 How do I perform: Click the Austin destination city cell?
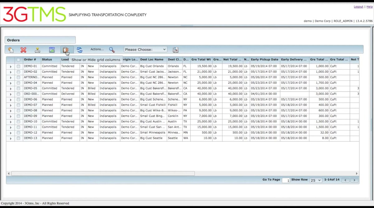[x=175, y=121]
